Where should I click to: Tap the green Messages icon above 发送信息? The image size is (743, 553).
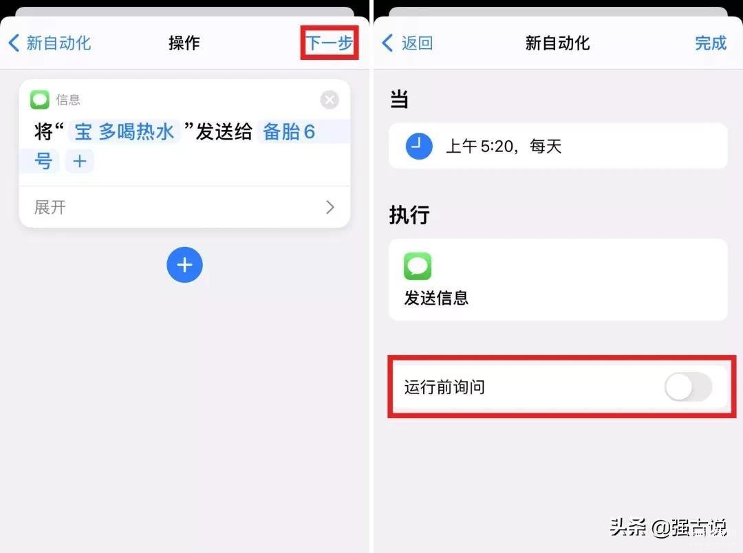(418, 266)
